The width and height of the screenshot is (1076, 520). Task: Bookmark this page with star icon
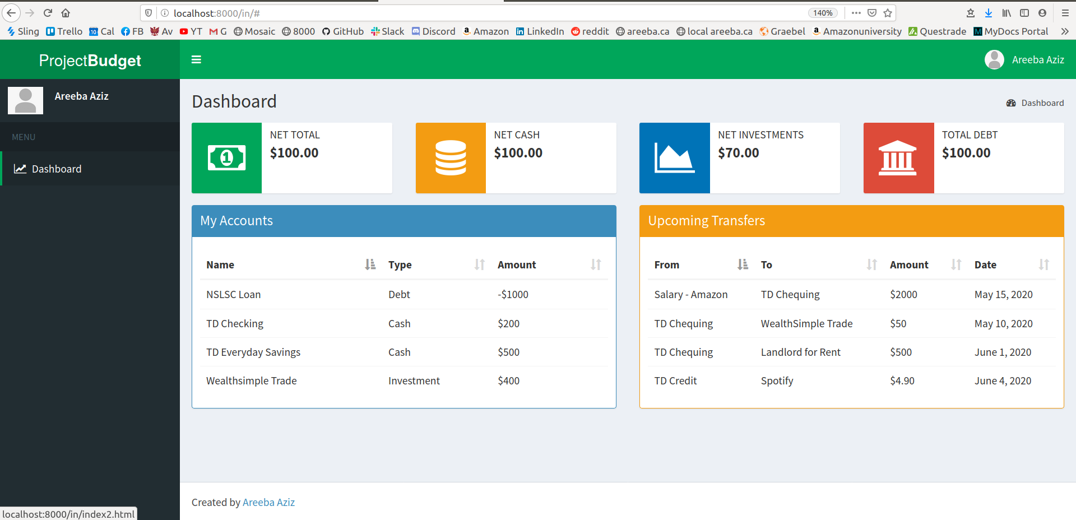point(888,13)
